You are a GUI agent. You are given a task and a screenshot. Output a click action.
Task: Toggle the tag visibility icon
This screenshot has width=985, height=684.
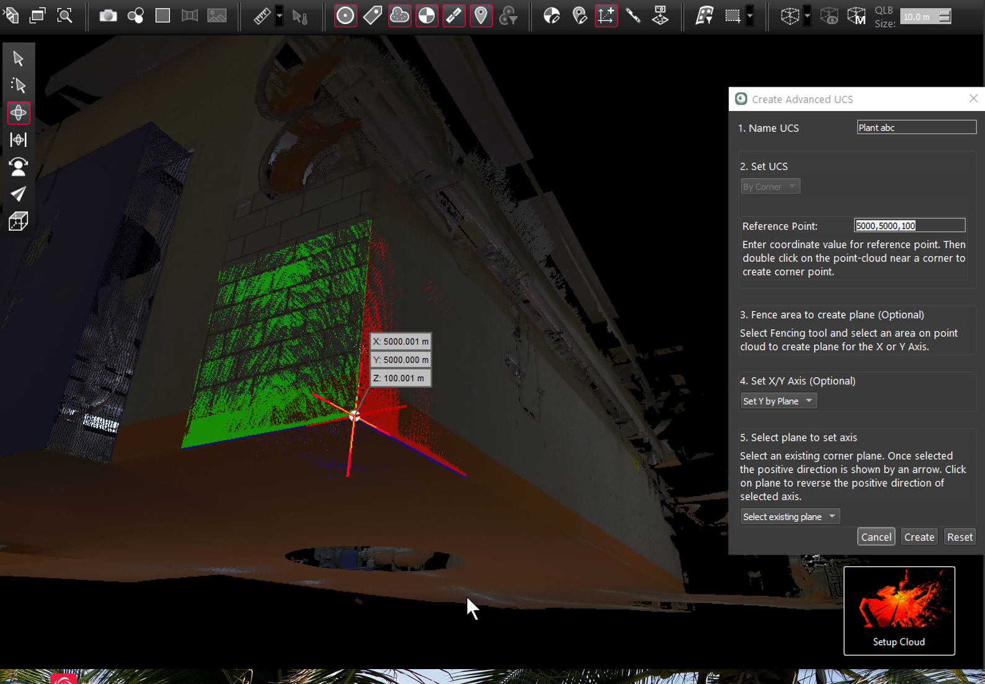[x=373, y=16]
